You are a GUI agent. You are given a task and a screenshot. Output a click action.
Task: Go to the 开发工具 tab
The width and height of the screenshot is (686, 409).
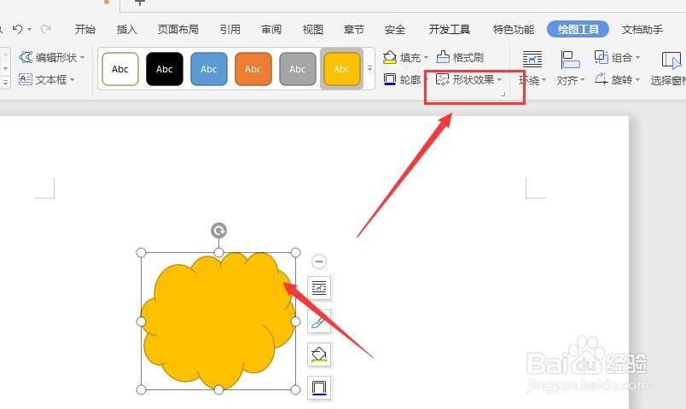click(x=450, y=29)
